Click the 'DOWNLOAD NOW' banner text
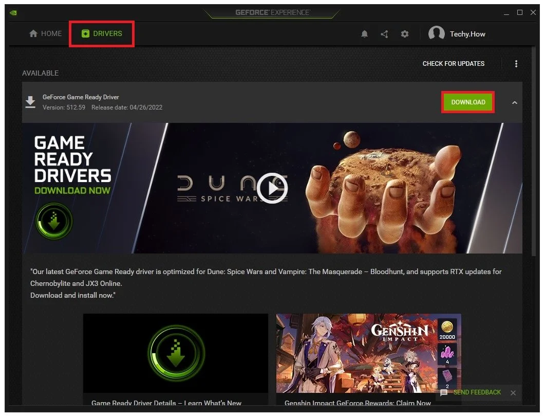 (x=72, y=190)
